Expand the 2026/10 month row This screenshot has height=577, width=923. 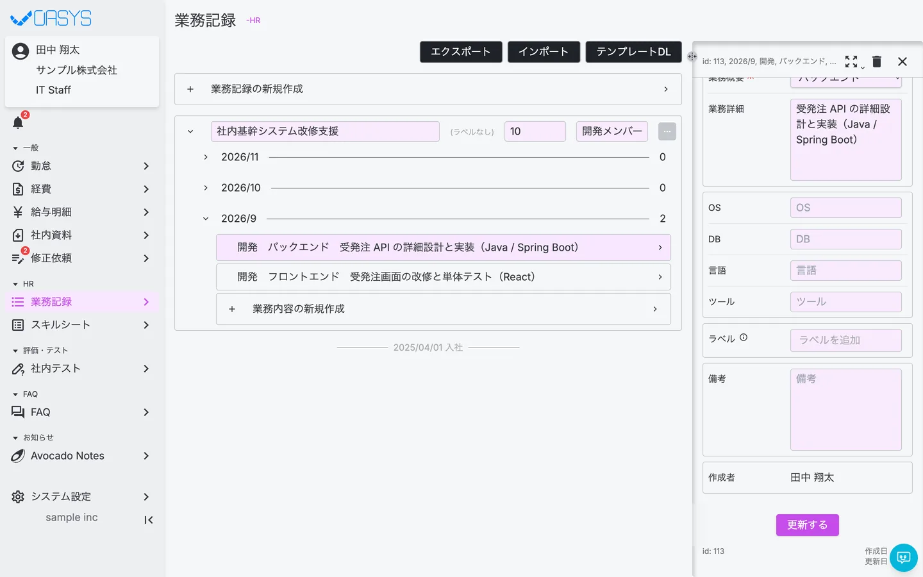pos(206,188)
